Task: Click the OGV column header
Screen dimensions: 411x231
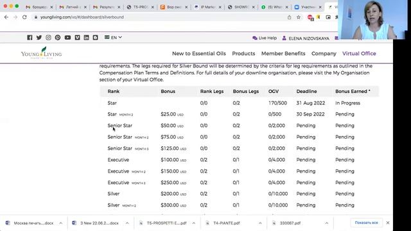Action: pyautogui.click(x=274, y=91)
